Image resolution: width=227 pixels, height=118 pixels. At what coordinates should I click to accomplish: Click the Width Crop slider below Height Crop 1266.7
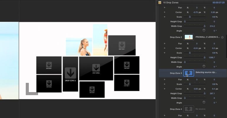[195, 62]
